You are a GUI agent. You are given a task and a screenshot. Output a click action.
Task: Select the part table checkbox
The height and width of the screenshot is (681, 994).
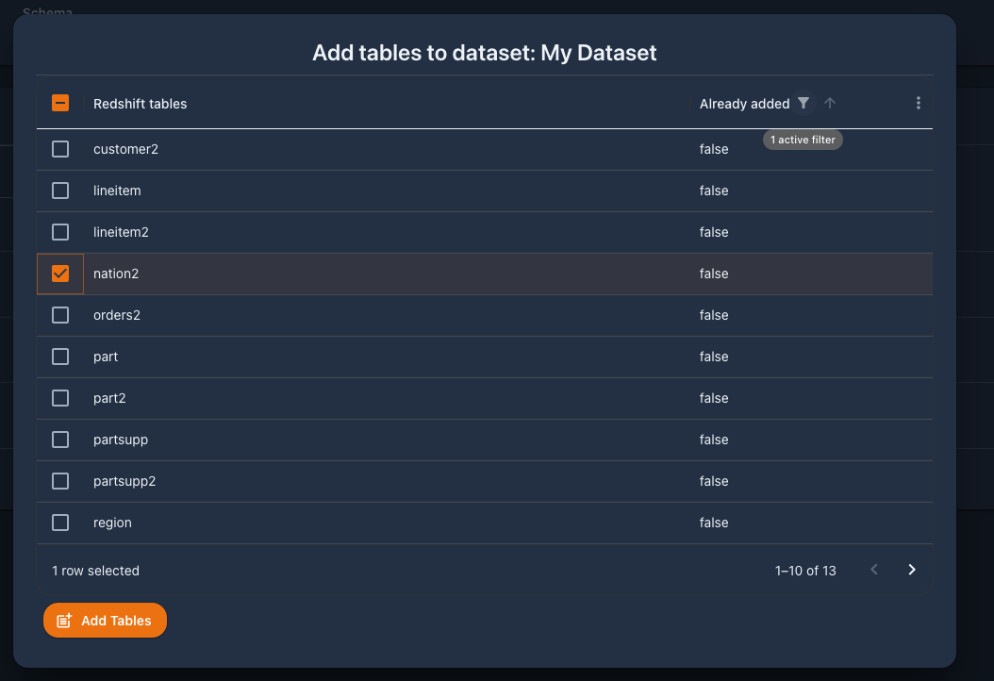coord(60,357)
